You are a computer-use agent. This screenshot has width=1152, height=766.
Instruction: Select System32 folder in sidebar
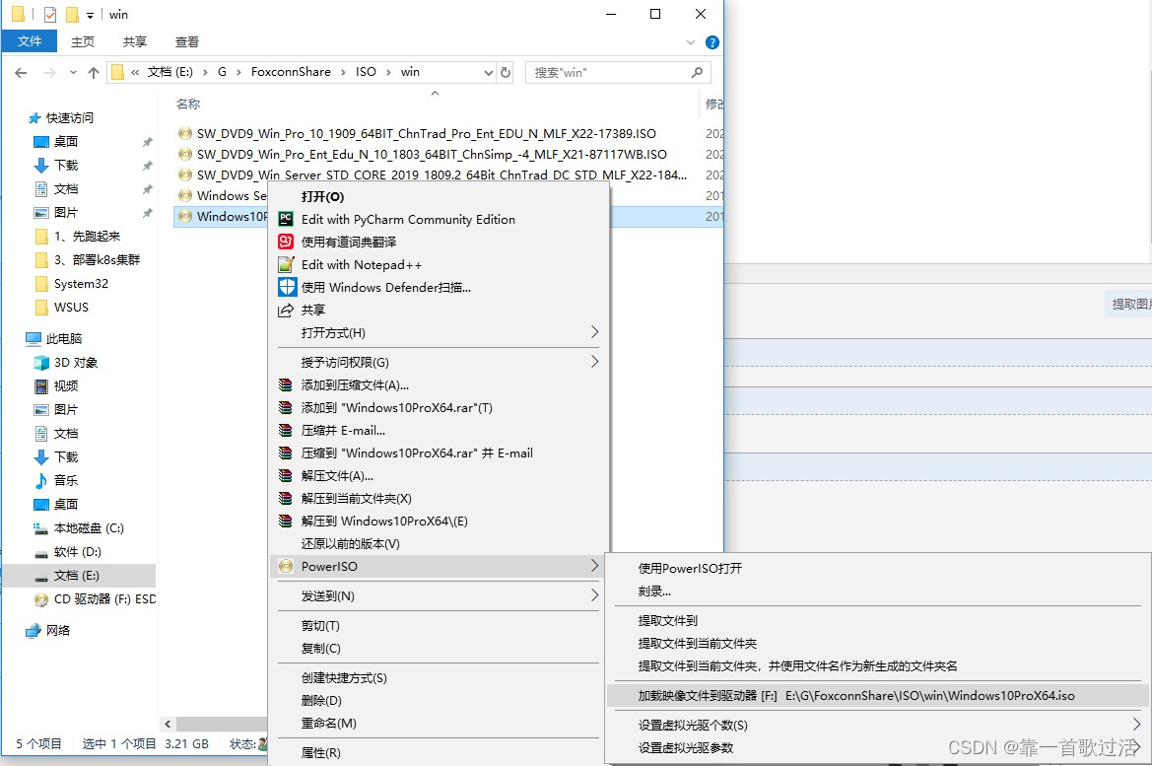tap(81, 284)
